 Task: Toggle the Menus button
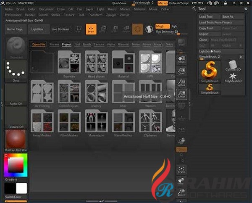tap(163, 3)
